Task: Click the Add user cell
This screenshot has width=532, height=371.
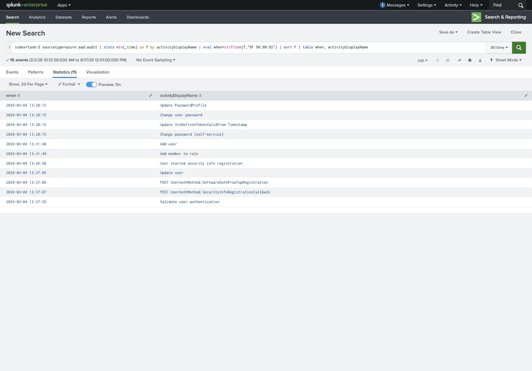Action: click(x=168, y=144)
